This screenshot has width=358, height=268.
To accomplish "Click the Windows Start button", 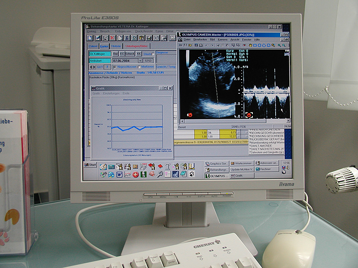I will 91,165.
